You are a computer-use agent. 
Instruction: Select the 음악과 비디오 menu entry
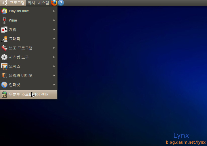coord(29,76)
